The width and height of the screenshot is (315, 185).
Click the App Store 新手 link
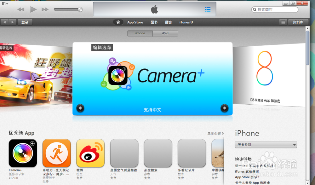247,177
